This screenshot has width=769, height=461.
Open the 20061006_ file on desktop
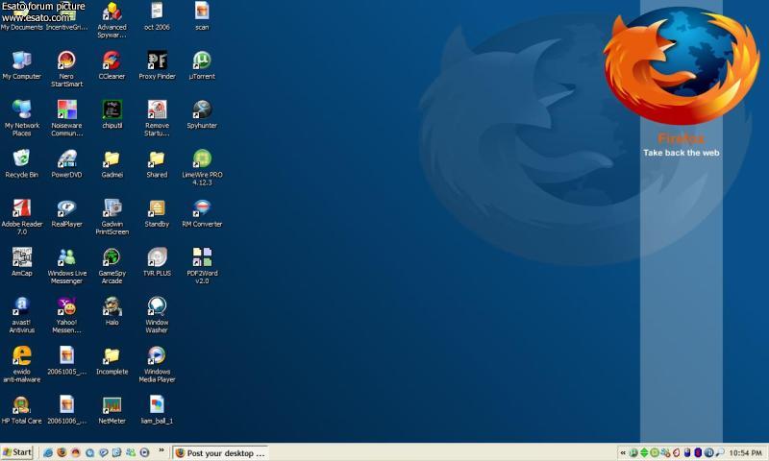(x=66, y=409)
